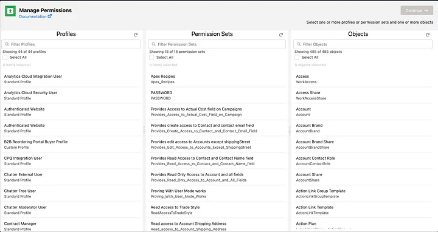Select Chatter Moderator User profile
Viewport: 438px width, 232px height.
tap(71, 210)
